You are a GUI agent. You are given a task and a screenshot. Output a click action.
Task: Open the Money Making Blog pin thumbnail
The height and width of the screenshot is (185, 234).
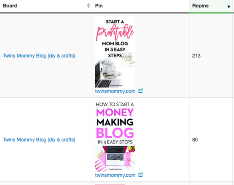(115, 136)
